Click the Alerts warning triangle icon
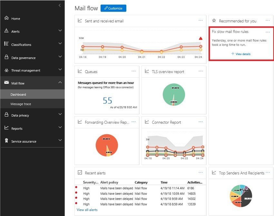This screenshot has width=274, height=216. tap(6, 31)
